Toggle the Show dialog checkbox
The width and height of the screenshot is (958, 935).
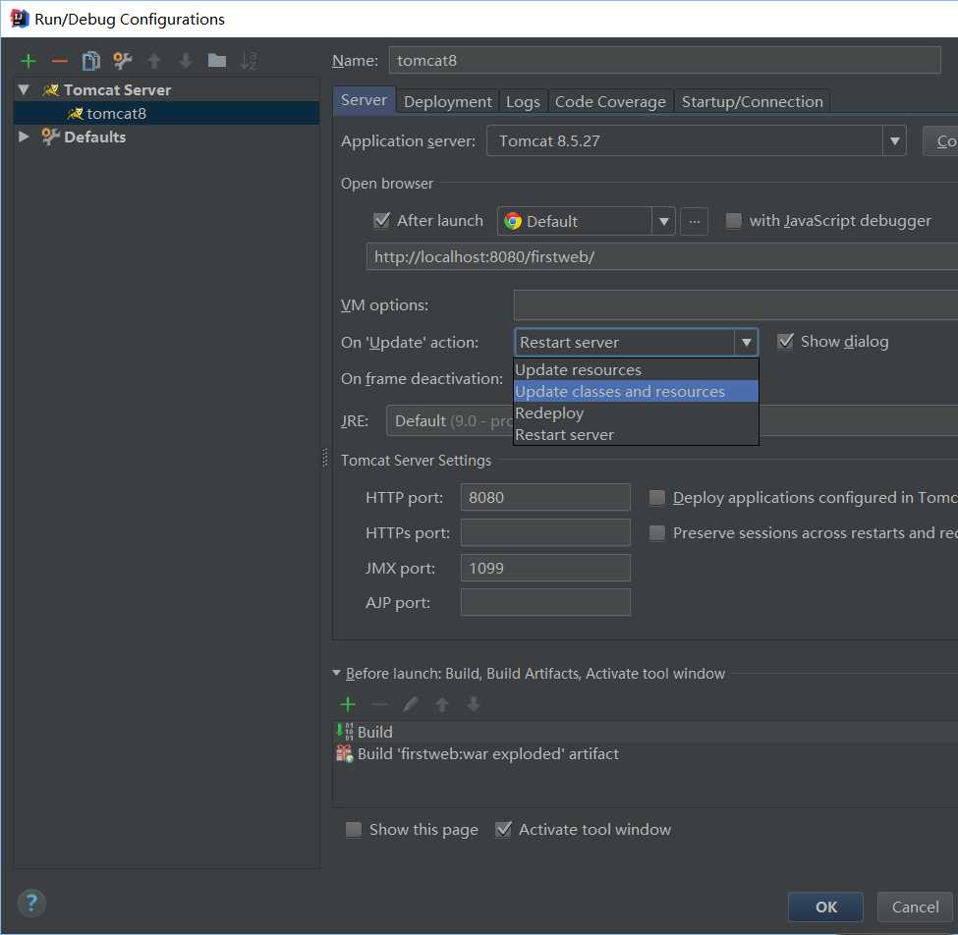click(x=786, y=341)
